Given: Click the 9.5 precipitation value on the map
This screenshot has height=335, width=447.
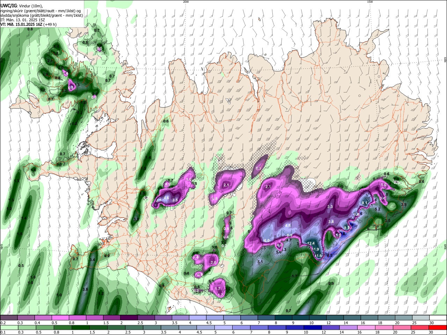Looking at the screenshot, I should tap(347, 227).
